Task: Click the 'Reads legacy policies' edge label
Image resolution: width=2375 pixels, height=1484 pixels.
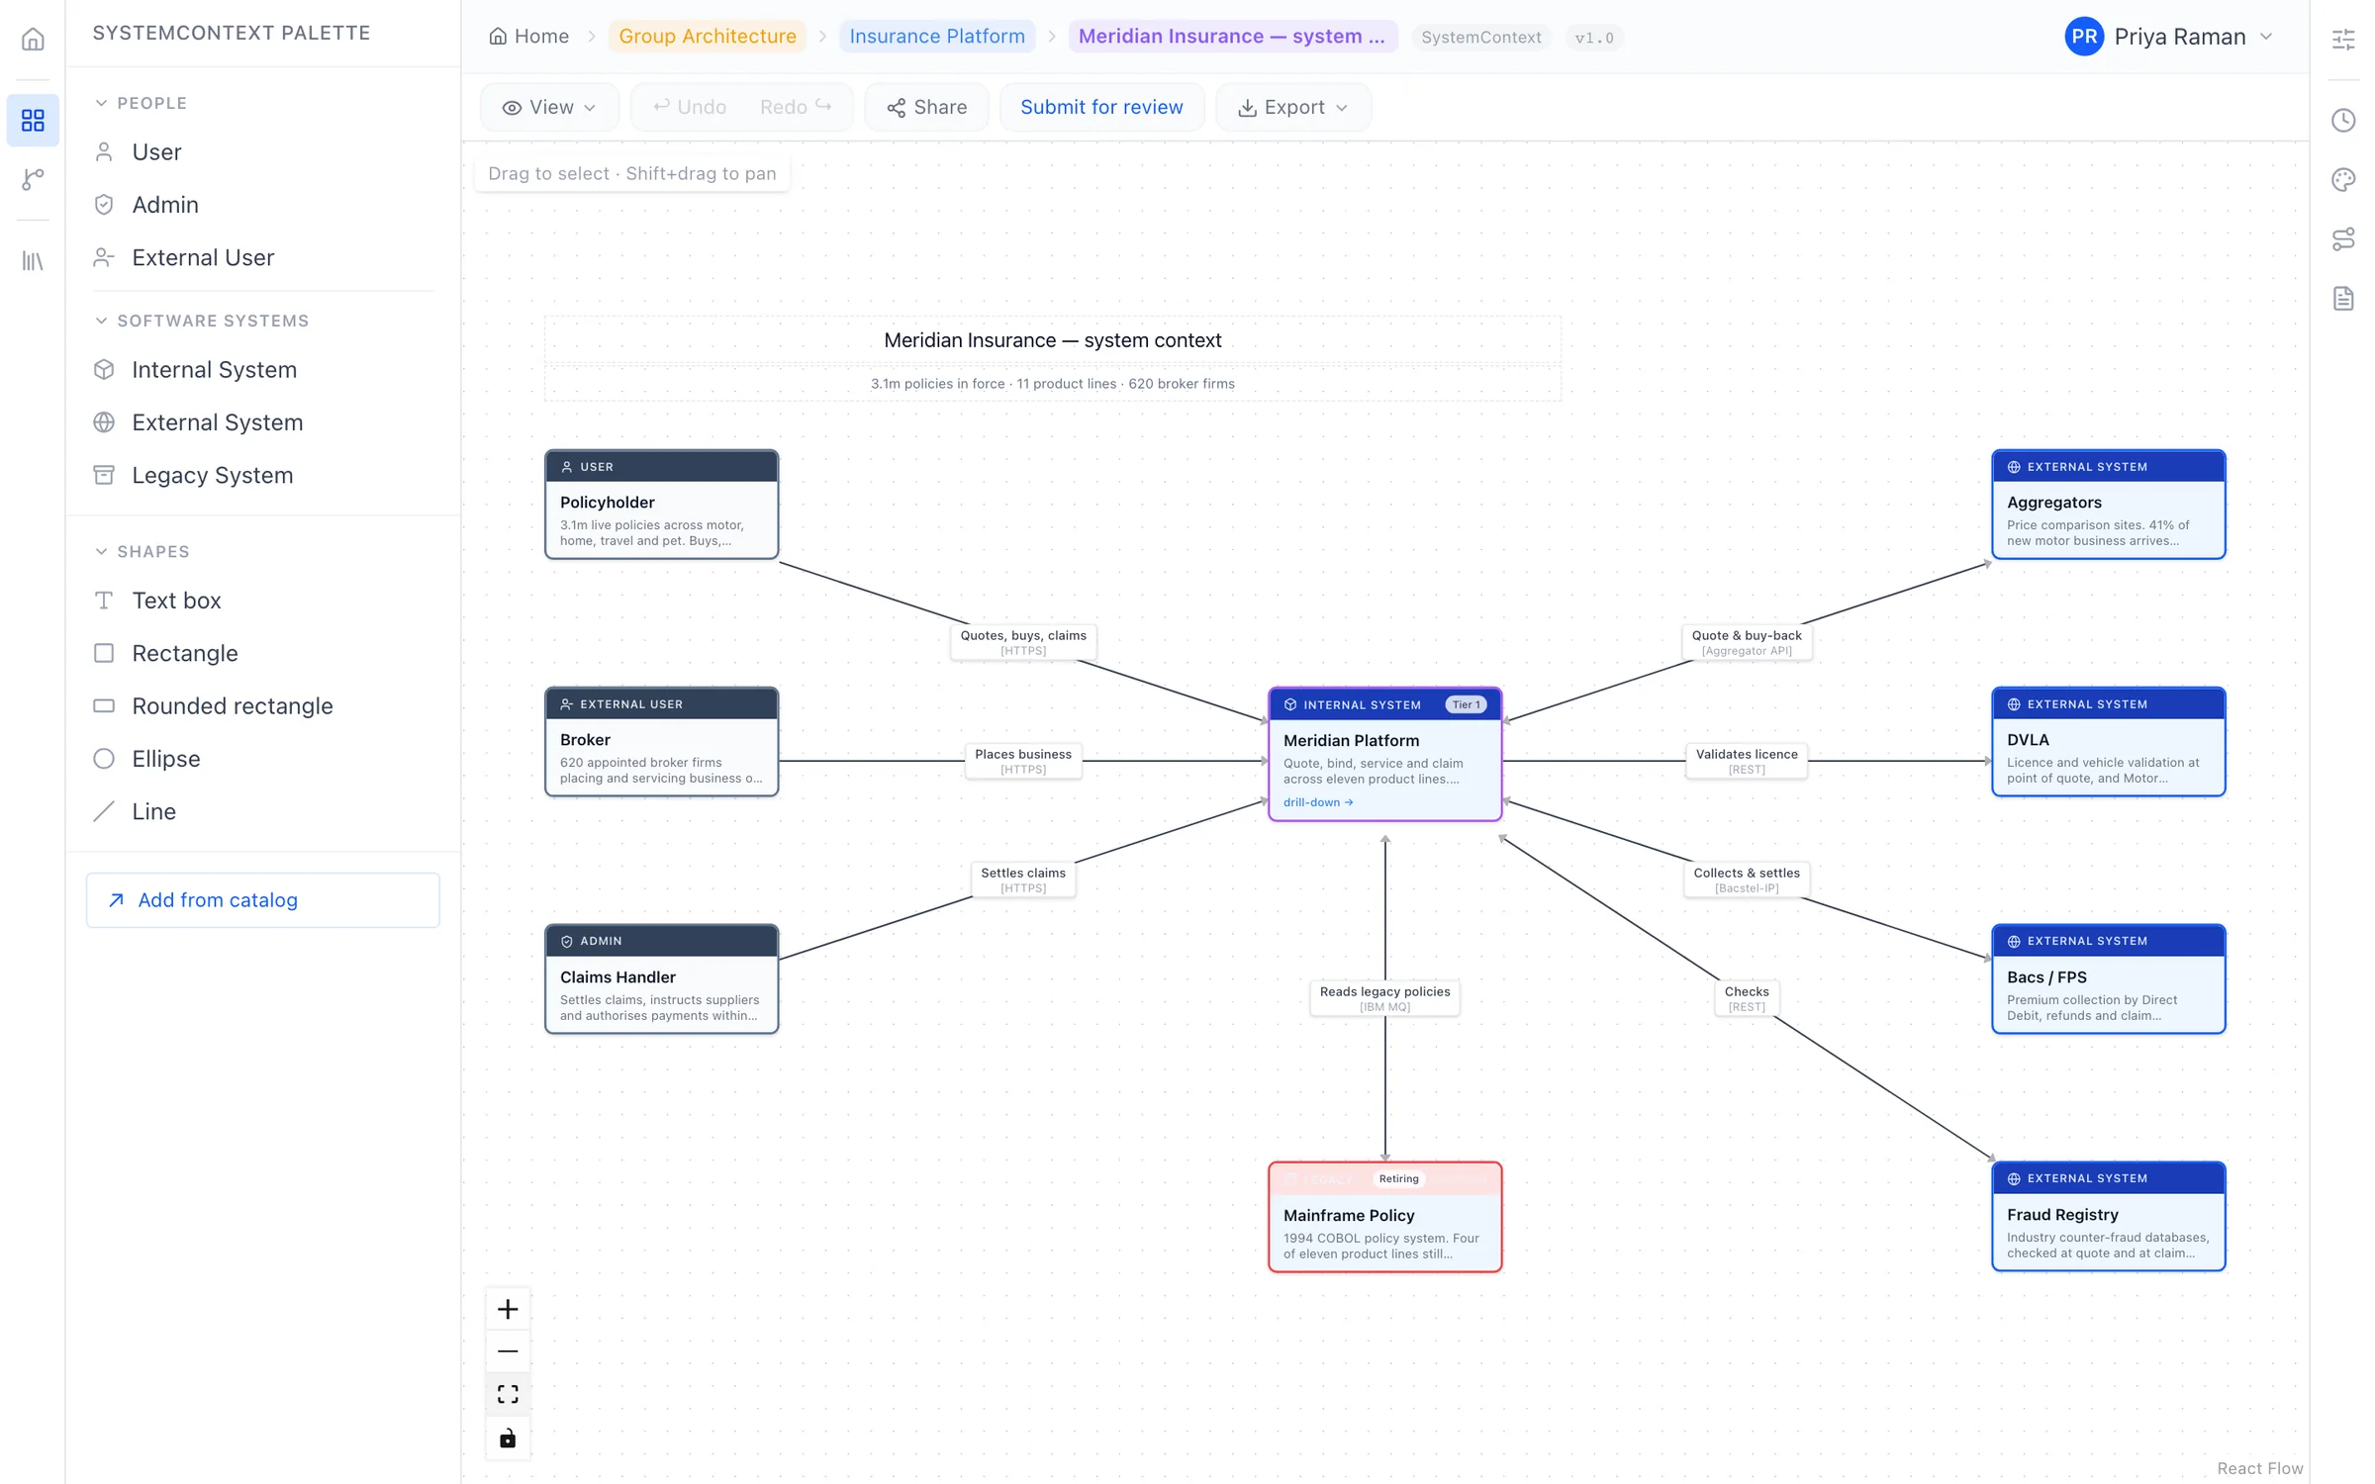Action: pos(1384,998)
